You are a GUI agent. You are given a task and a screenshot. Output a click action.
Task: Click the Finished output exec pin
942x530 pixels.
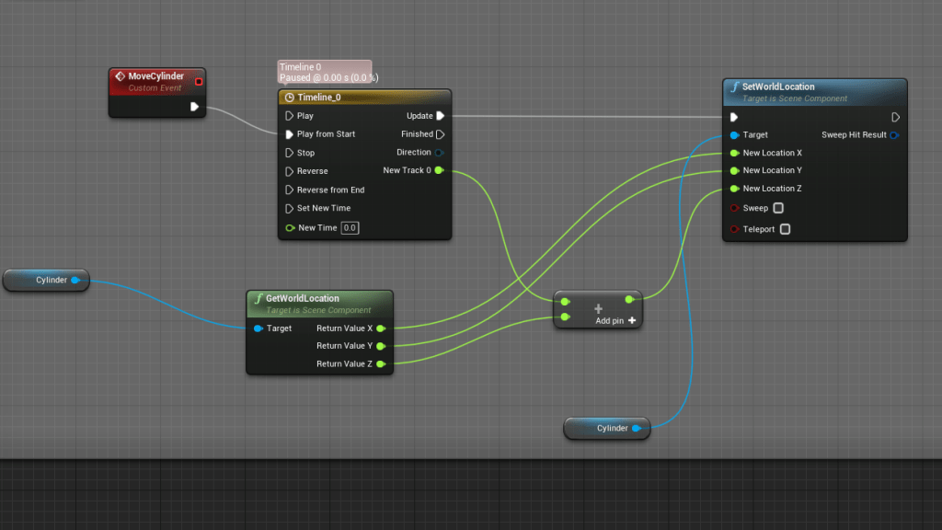pyautogui.click(x=441, y=134)
